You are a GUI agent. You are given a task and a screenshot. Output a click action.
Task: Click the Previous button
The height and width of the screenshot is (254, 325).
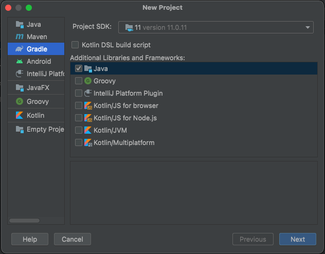(253, 239)
